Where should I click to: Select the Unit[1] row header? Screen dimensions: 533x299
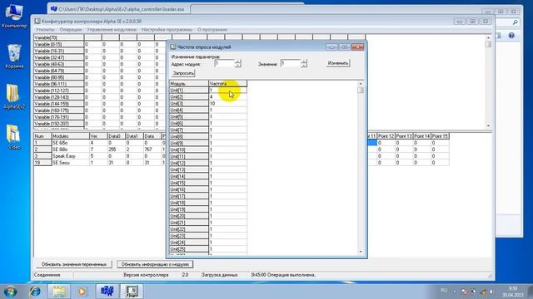point(189,91)
